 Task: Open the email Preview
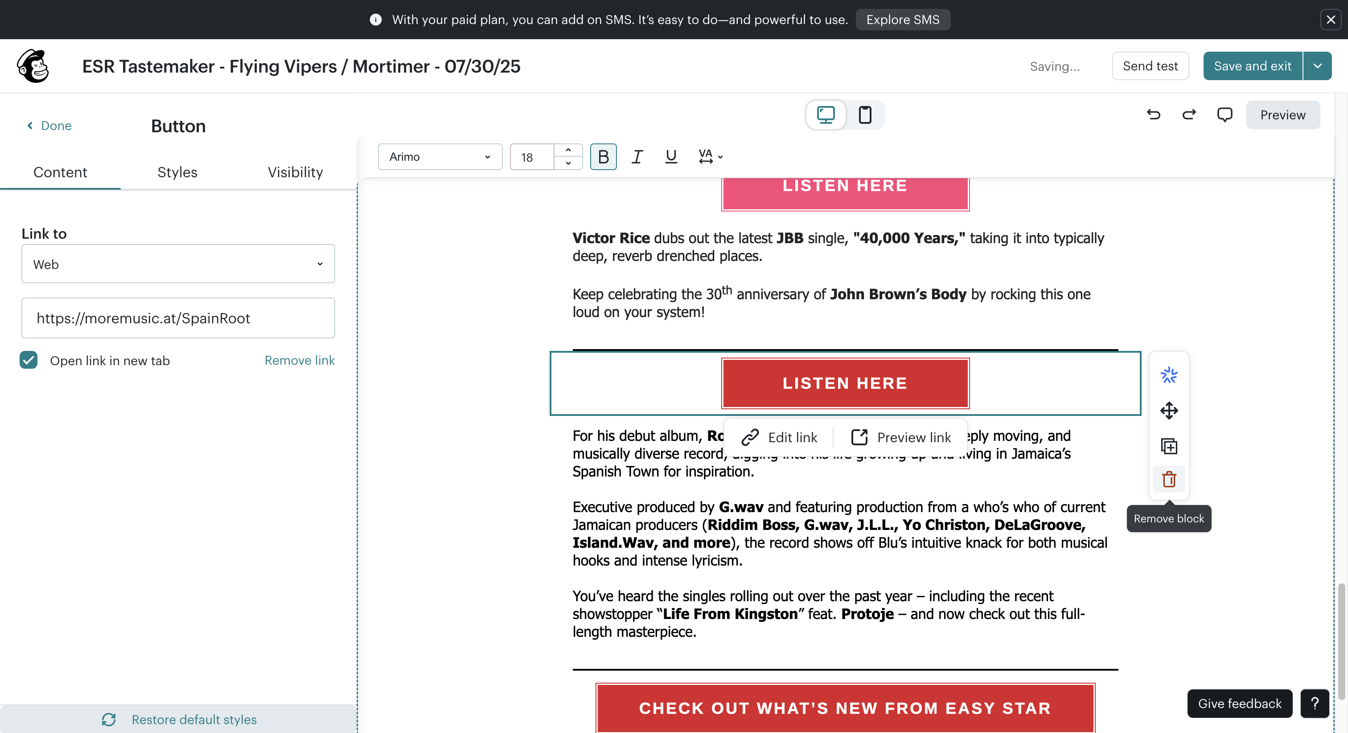pos(1282,114)
